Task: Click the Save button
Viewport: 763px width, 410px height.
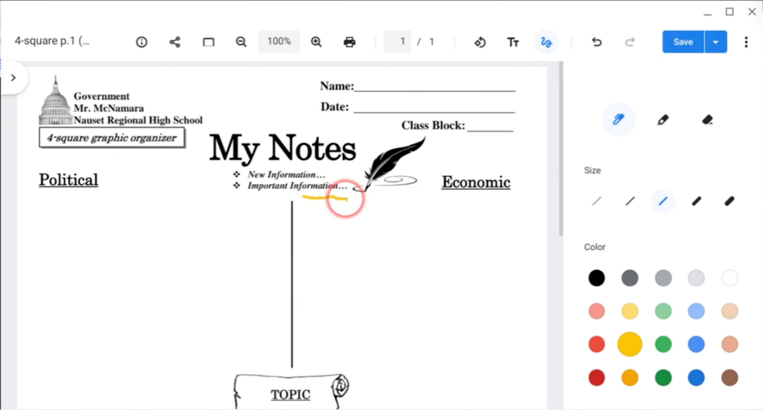Action: click(x=682, y=42)
